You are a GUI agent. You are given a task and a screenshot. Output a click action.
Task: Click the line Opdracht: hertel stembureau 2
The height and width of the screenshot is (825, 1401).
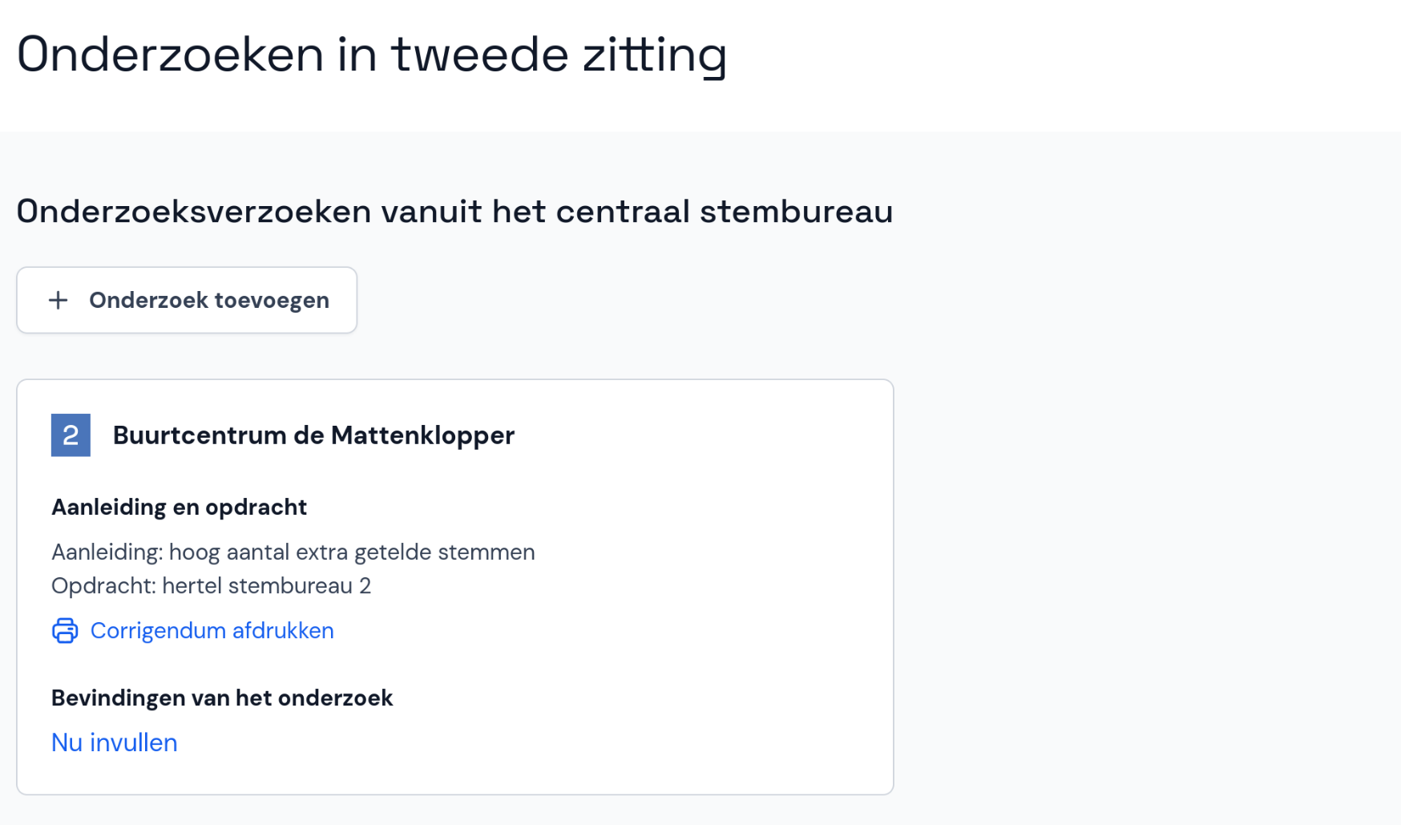pos(211,585)
